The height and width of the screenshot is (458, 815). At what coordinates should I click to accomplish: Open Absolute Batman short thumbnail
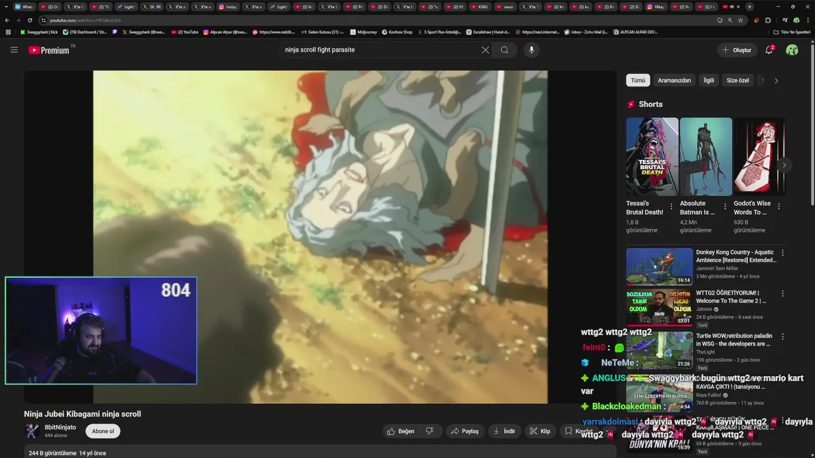tap(706, 156)
